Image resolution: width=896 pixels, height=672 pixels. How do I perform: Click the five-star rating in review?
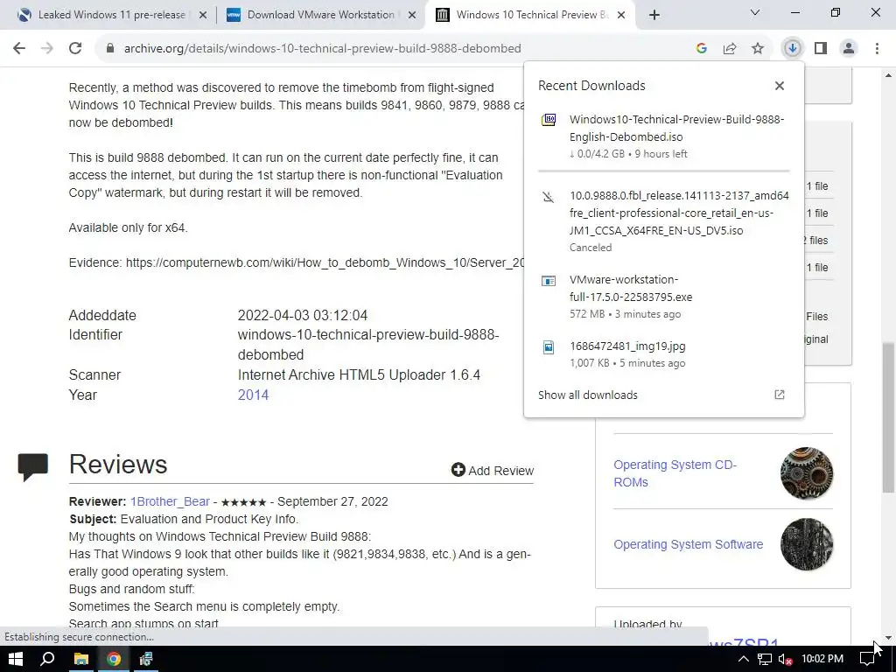[x=243, y=502]
